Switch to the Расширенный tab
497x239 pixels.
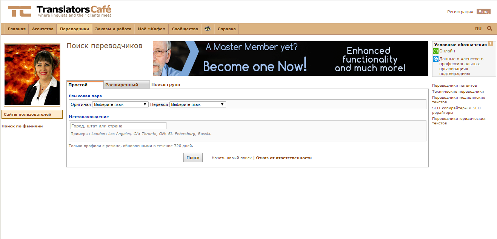(x=126, y=85)
